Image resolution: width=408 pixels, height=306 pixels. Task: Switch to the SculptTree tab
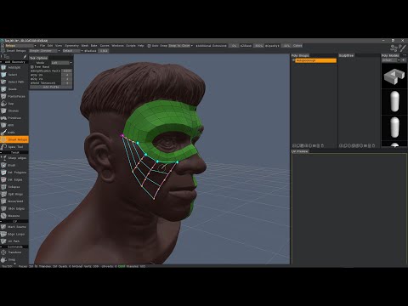tap(346, 55)
